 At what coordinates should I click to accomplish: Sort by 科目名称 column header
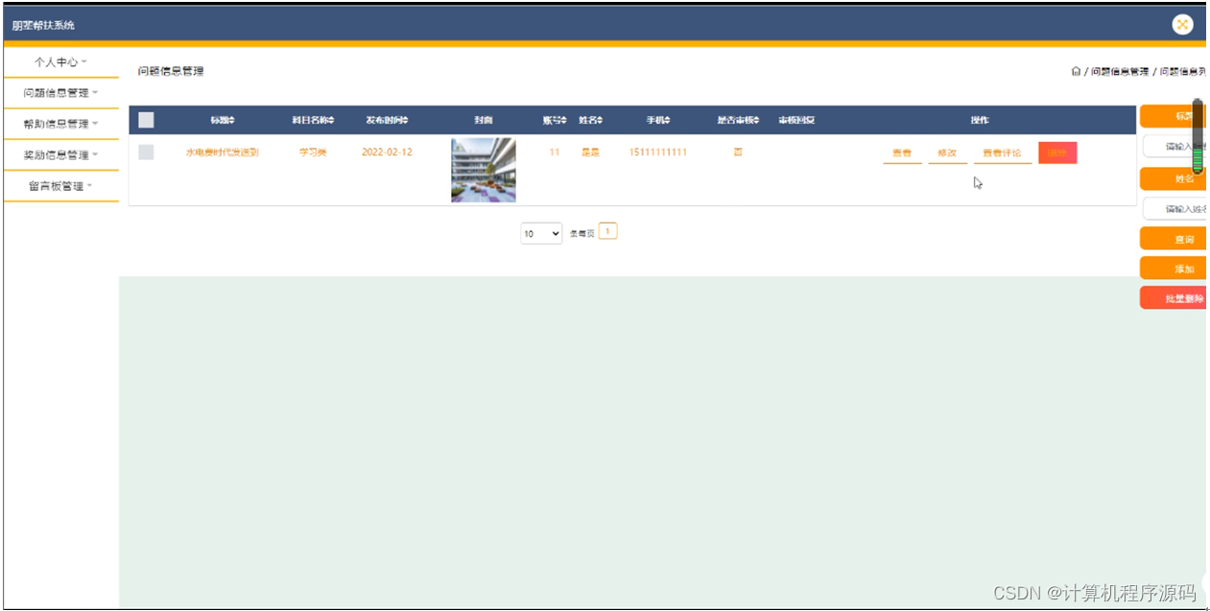(x=313, y=120)
